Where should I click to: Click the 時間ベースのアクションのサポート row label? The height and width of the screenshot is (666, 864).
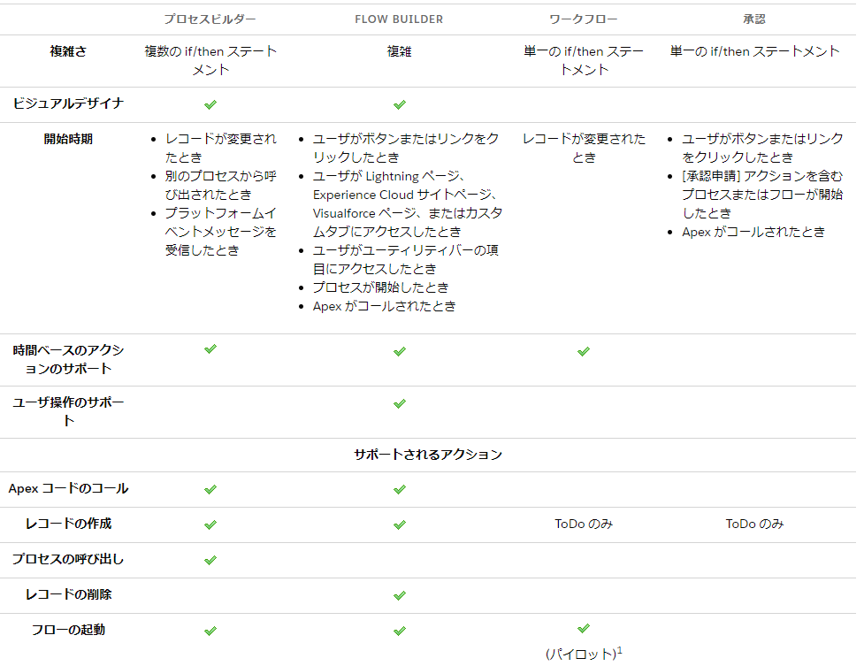click(68, 359)
